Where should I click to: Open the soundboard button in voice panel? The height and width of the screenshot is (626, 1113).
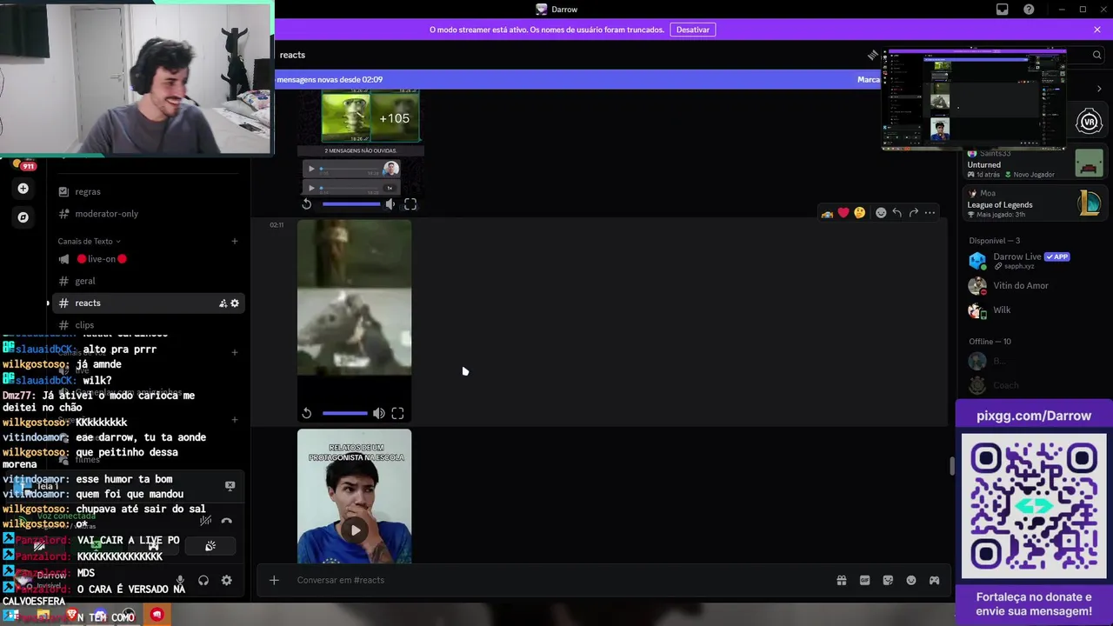[210, 546]
